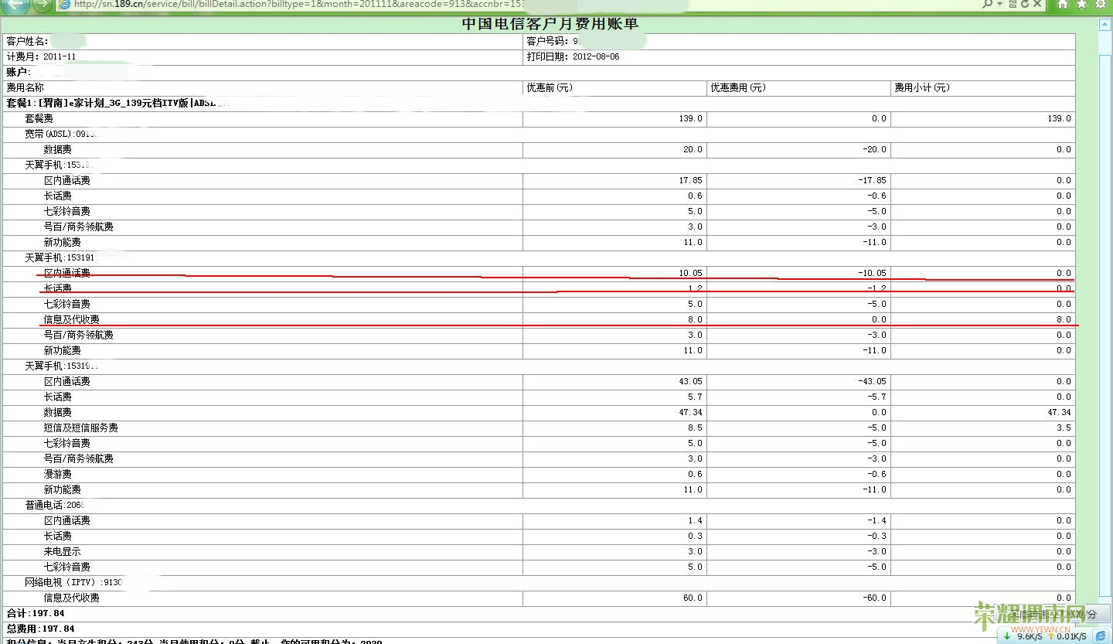Click the browser Forward arrow button
1113x644 pixels.
(43, 5)
